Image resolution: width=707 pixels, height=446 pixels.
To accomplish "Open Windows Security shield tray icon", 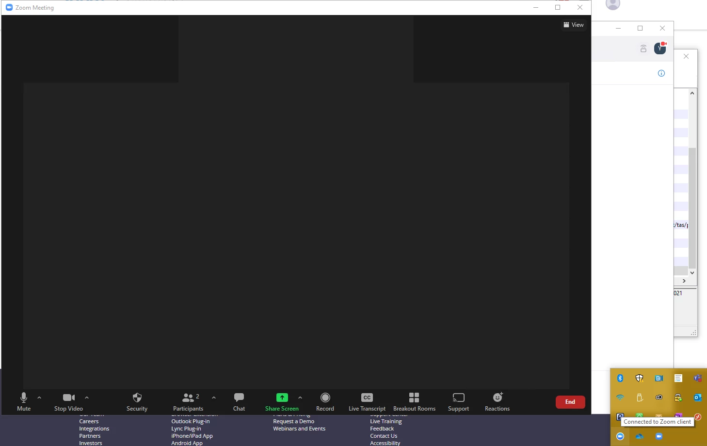I will [x=640, y=378].
